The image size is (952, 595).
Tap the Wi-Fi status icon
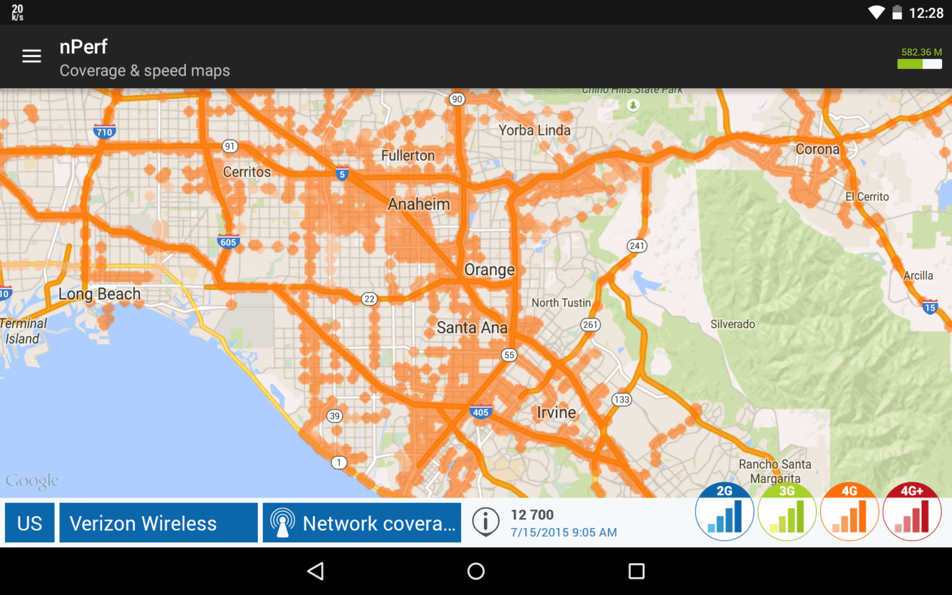point(876,11)
